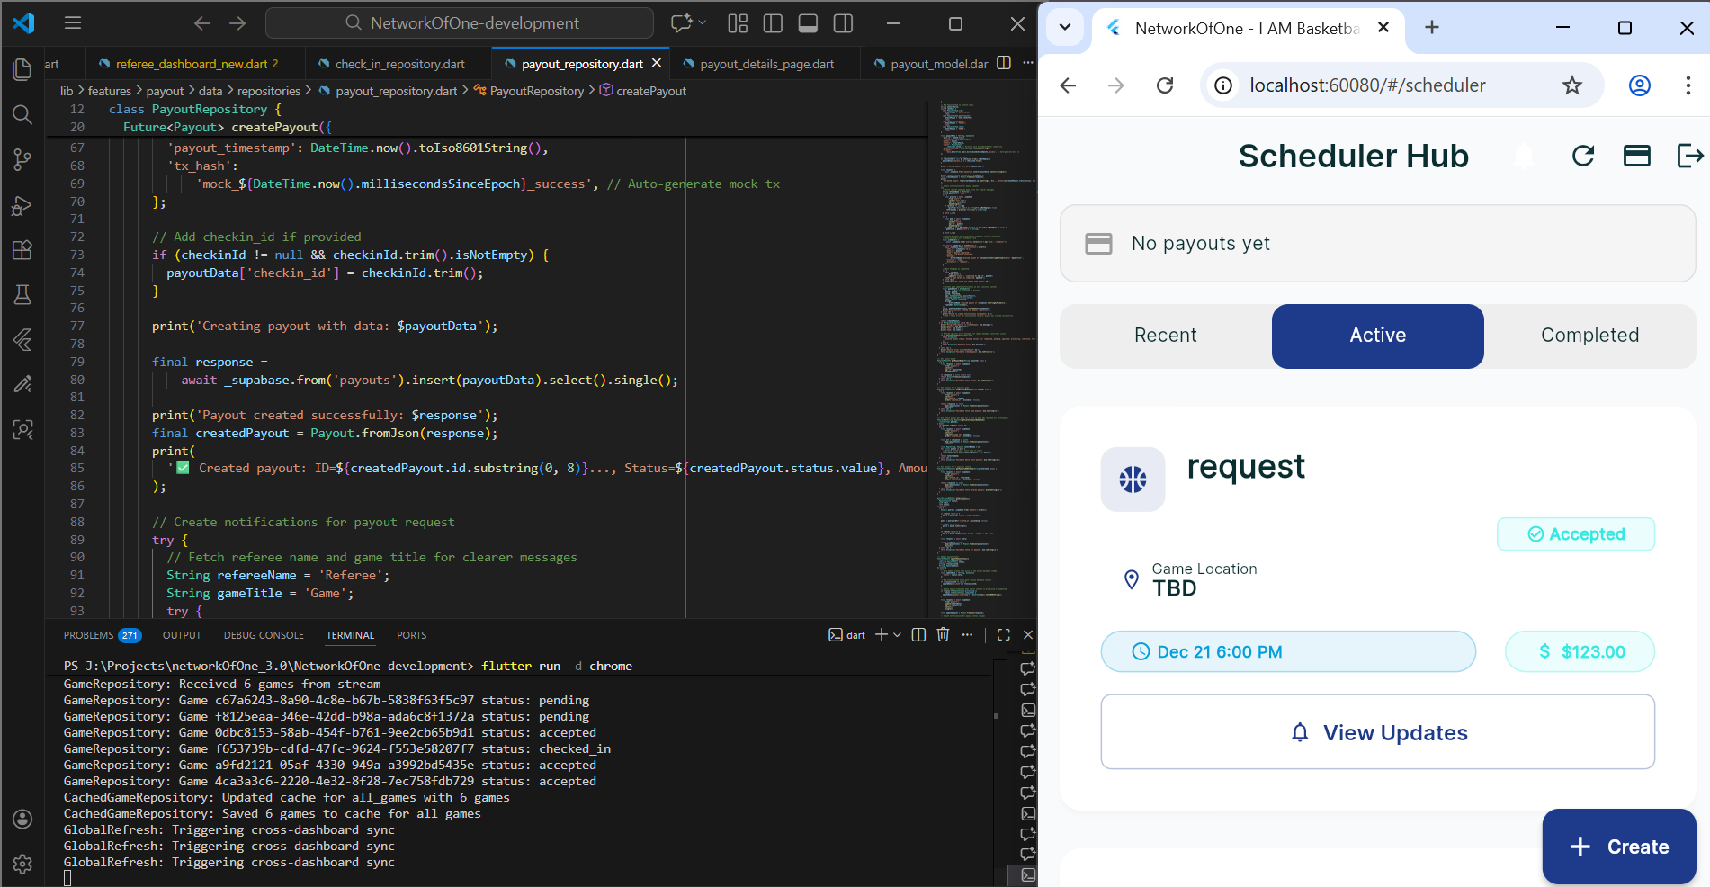Select the Run and Debug icon
Screen dimensions: 1710x887
point(22,205)
